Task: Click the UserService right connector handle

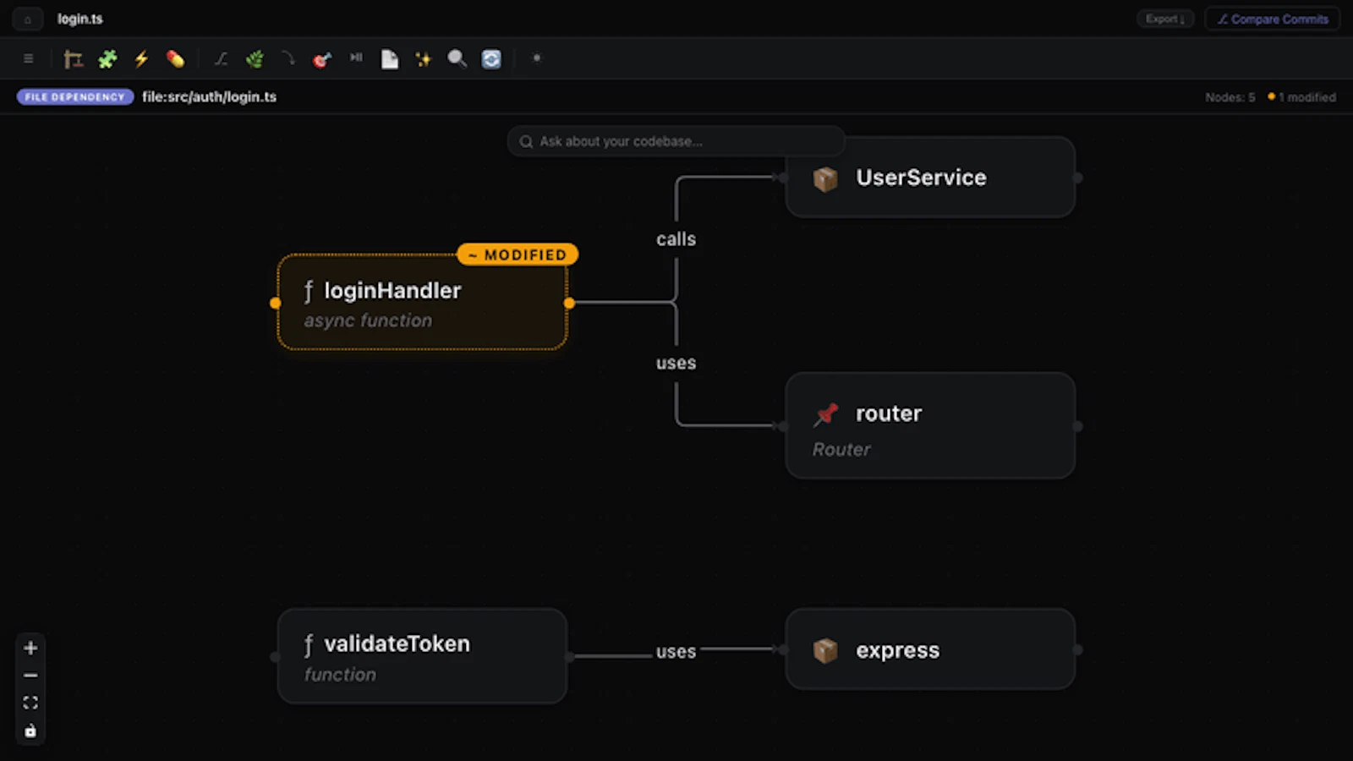Action: 1077,178
